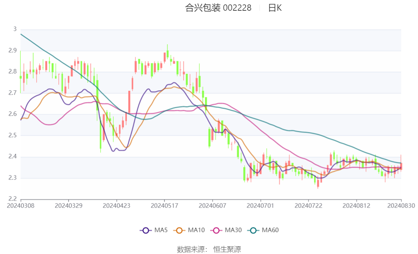Click the orange MA10 legend circle icon
The image size is (418, 254).
pyautogui.click(x=180, y=230)
